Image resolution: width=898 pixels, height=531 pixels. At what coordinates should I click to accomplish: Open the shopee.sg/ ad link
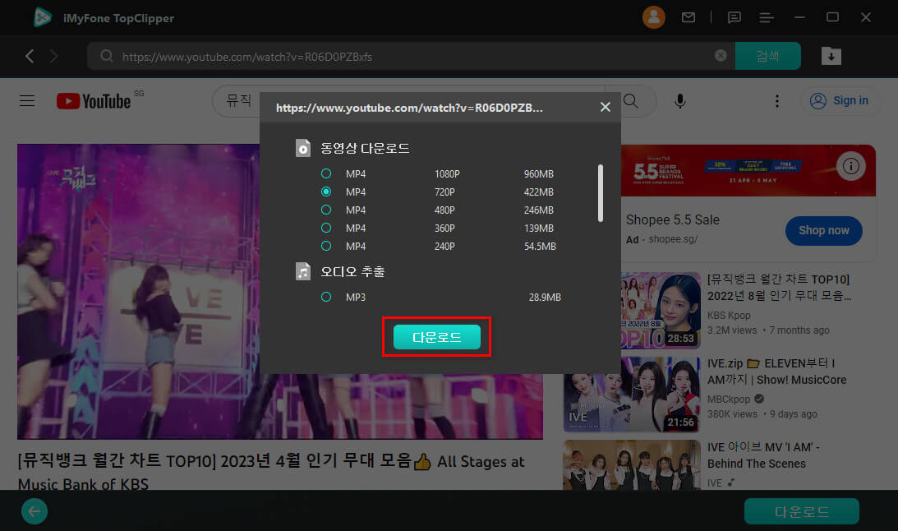(672, 239)
